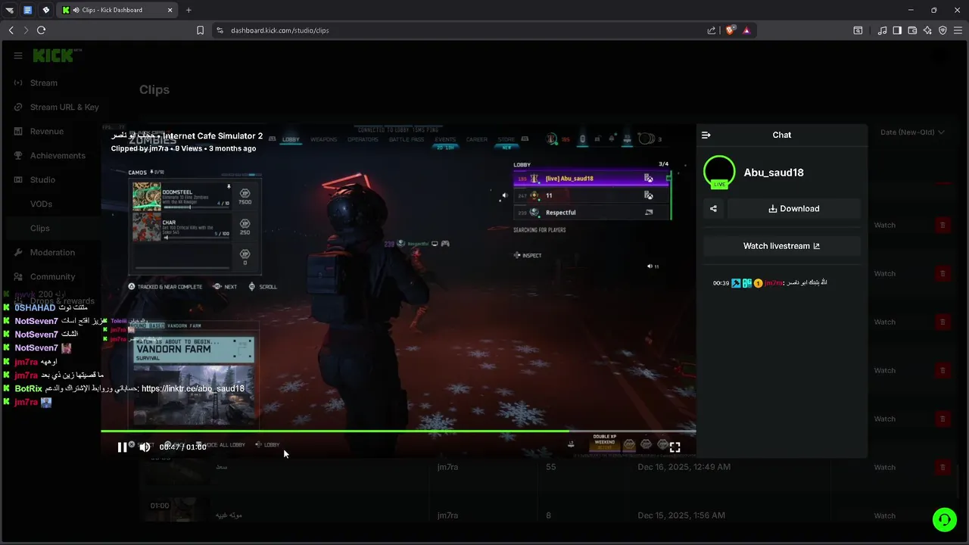The width and height of the screenshot is (969, 545).
Task: Click the 00:39 chat timestamp
Action: click(721, 283)
